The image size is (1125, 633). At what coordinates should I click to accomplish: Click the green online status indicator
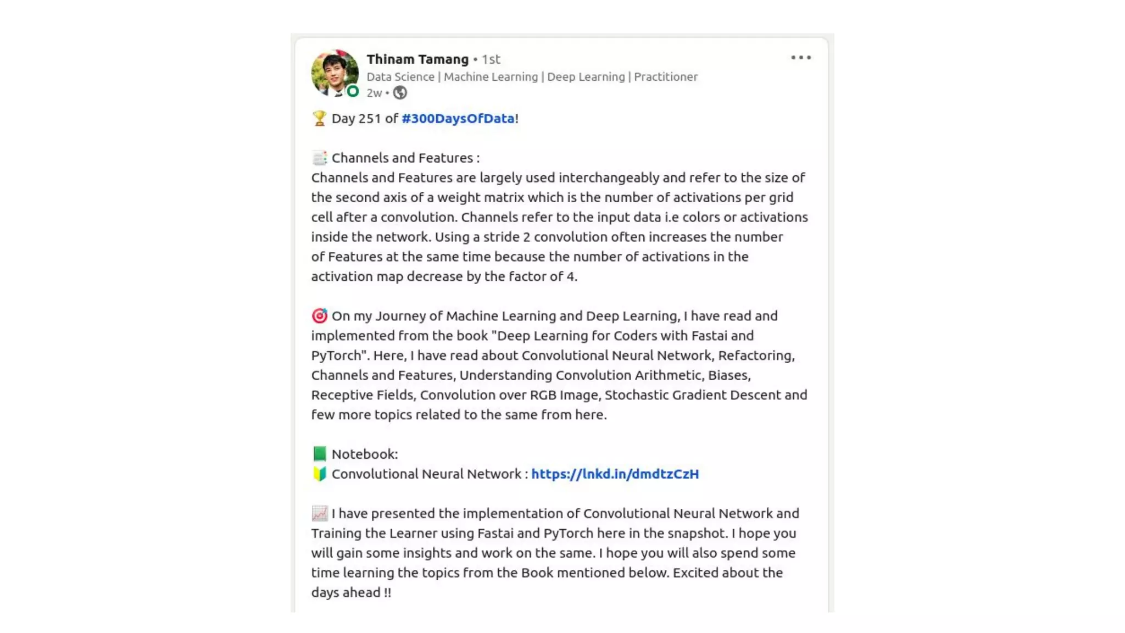coord(353,92)
